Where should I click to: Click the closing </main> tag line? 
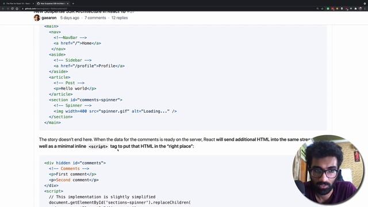tap(52, 122)
